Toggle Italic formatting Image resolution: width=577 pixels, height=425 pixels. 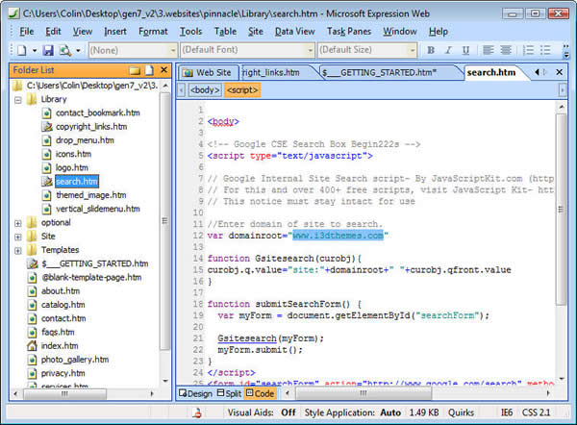[448, 50]
